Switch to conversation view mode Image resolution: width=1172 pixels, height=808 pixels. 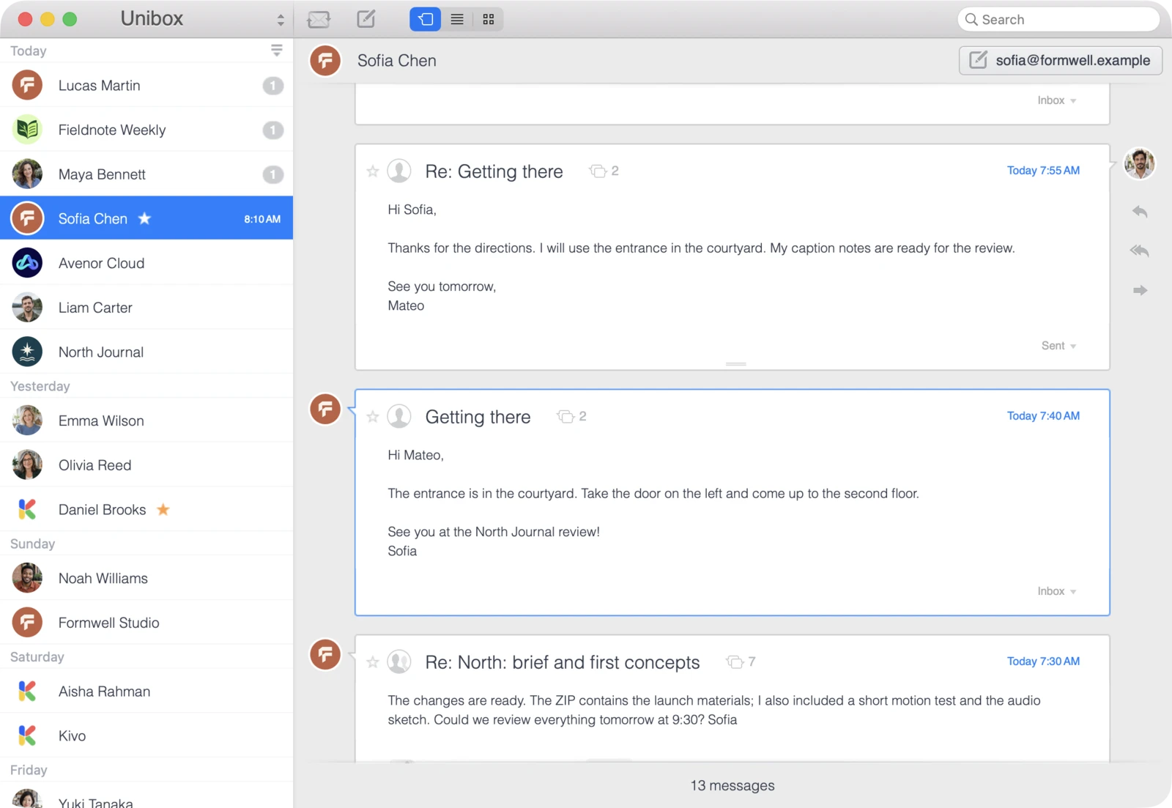pos(426,19)
